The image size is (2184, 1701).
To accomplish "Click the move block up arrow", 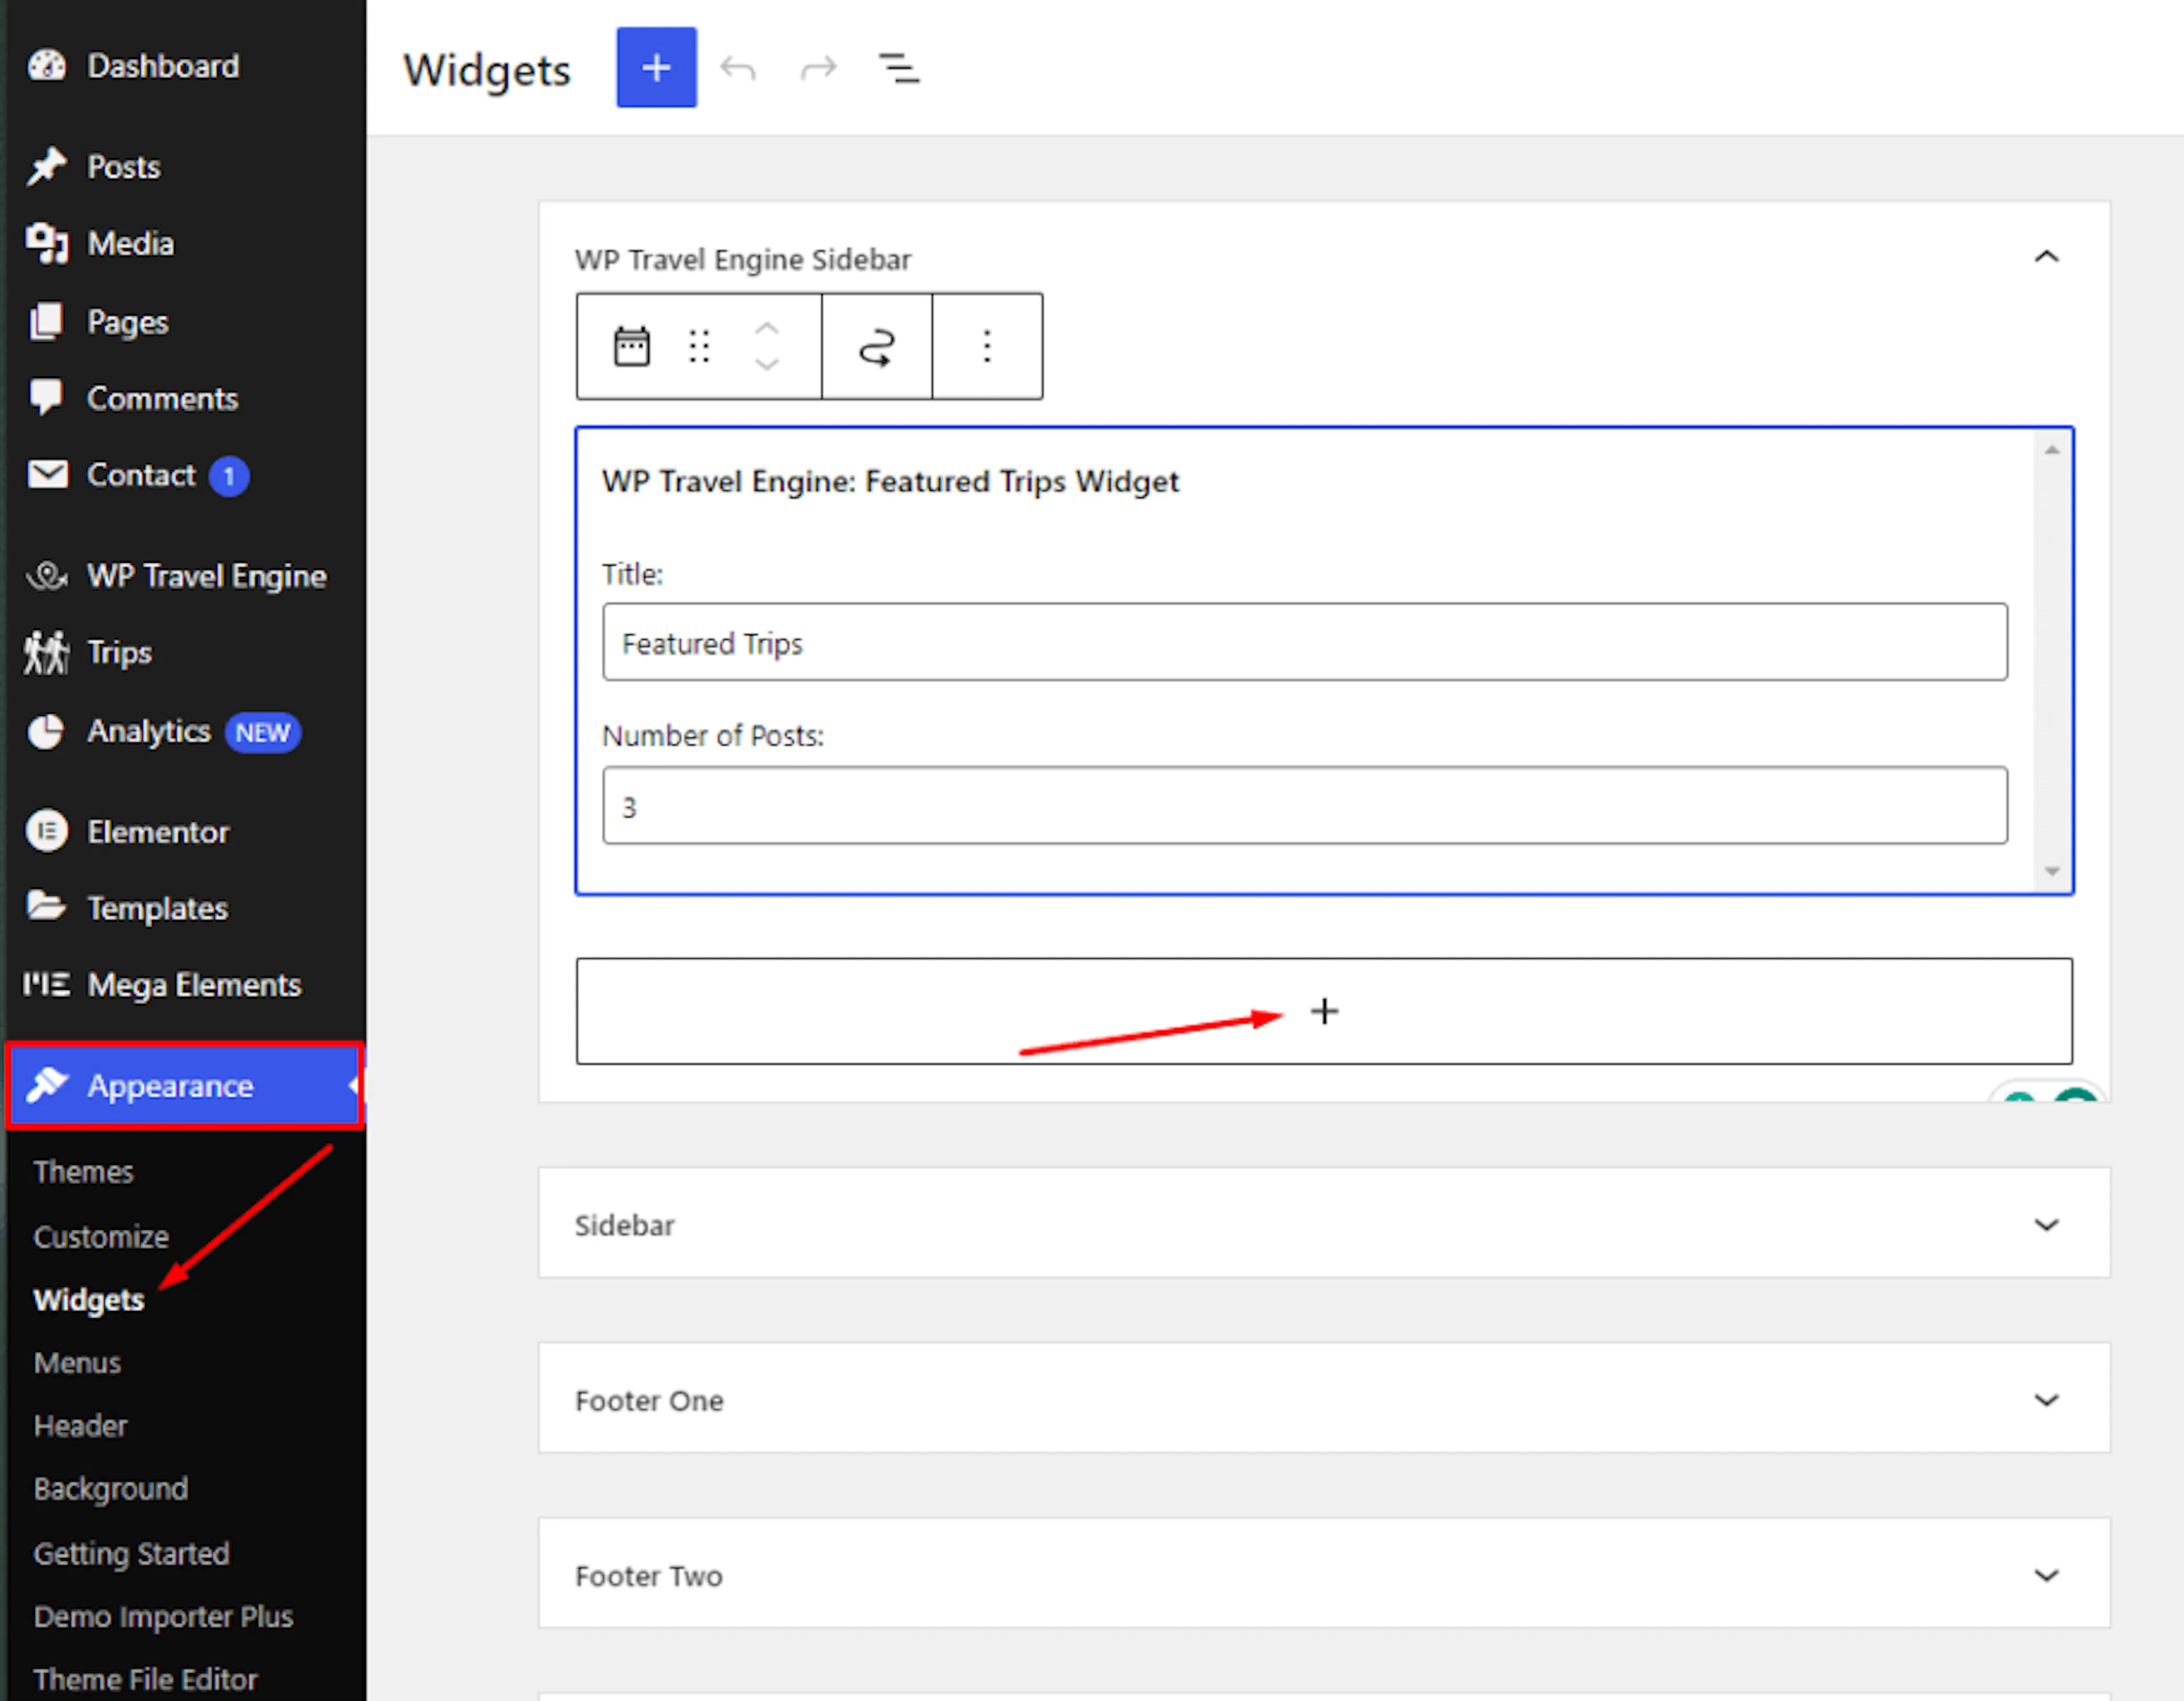I will [767, 329].
